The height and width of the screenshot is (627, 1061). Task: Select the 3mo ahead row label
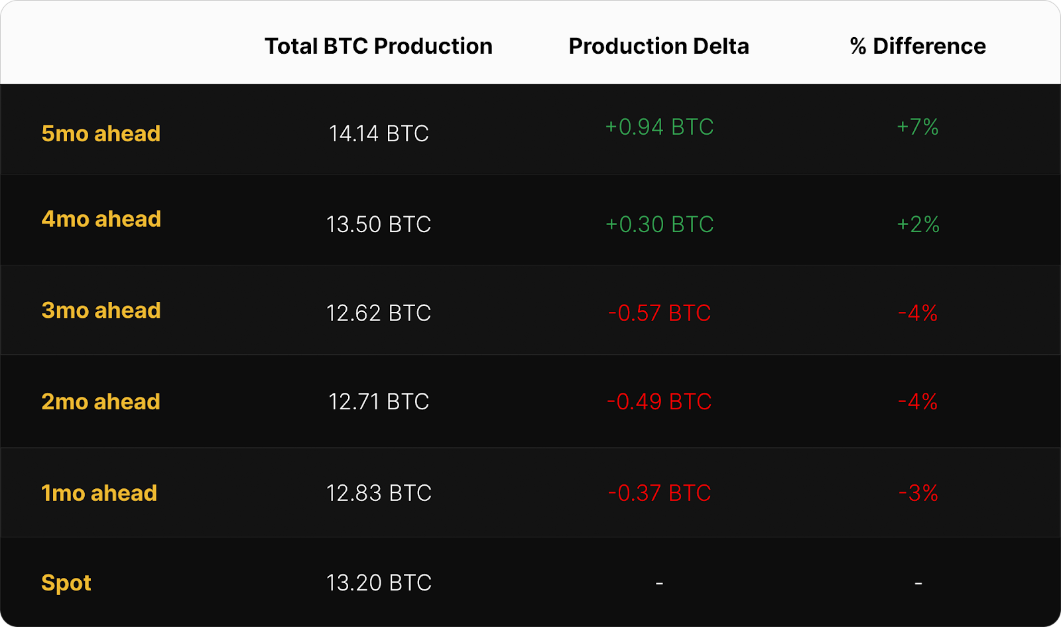(x=101, y=311)
